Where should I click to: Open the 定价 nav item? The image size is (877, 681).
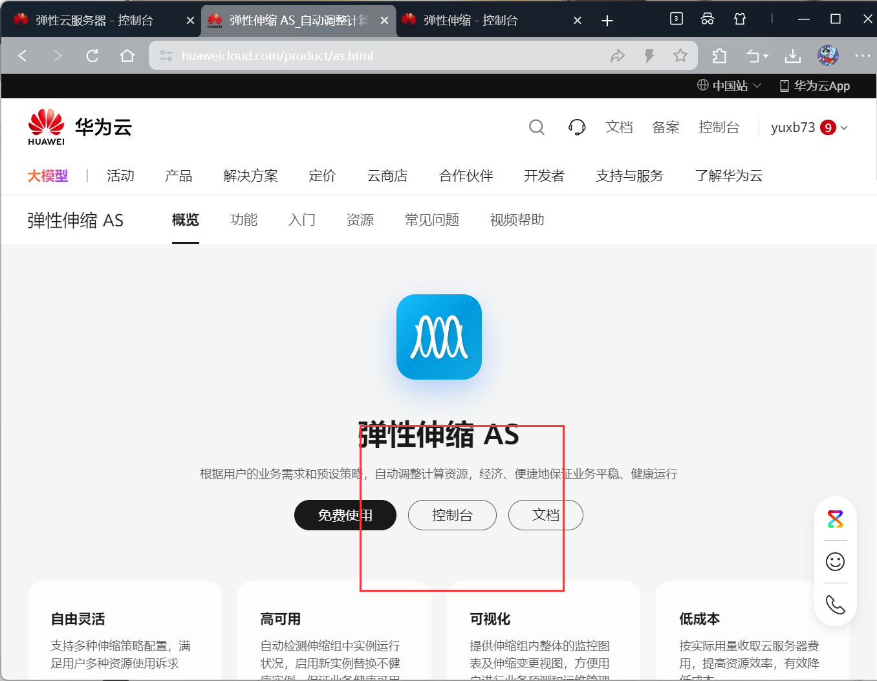pyautogui.click(x=322, y=176)
